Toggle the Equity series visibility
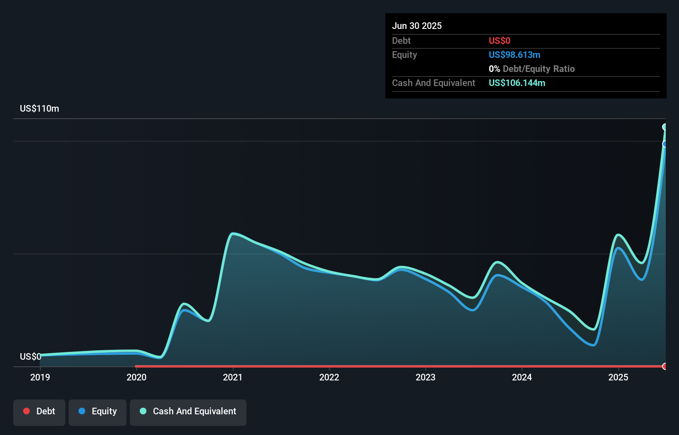 coord(97,412)
